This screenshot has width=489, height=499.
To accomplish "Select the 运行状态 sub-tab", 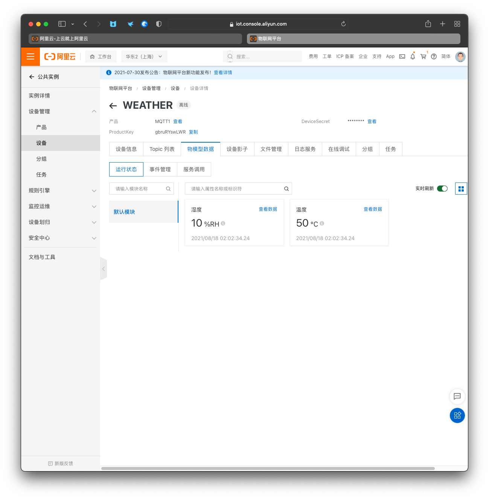I will (126, 169).
